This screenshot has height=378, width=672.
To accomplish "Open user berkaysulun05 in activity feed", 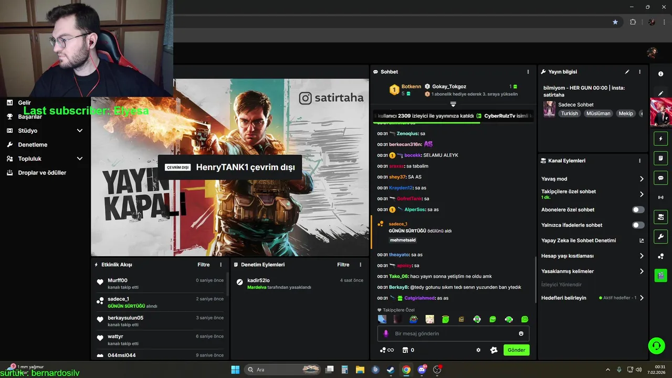I will click(125, 318).
